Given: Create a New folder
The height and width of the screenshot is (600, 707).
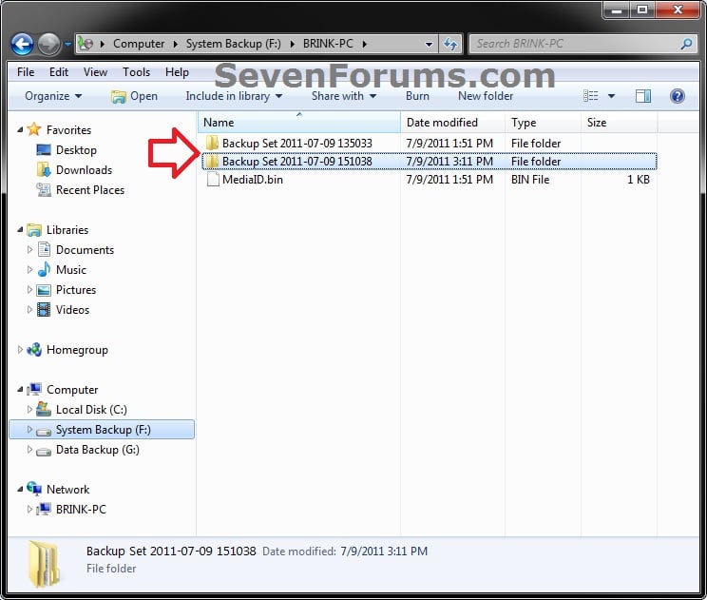Looking at the screenshot, I should coord(486,96).
